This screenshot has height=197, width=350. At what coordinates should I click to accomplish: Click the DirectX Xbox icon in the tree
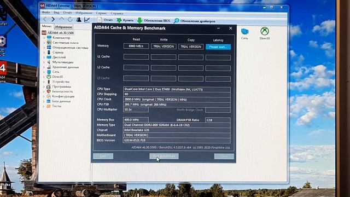pos(49,77)
